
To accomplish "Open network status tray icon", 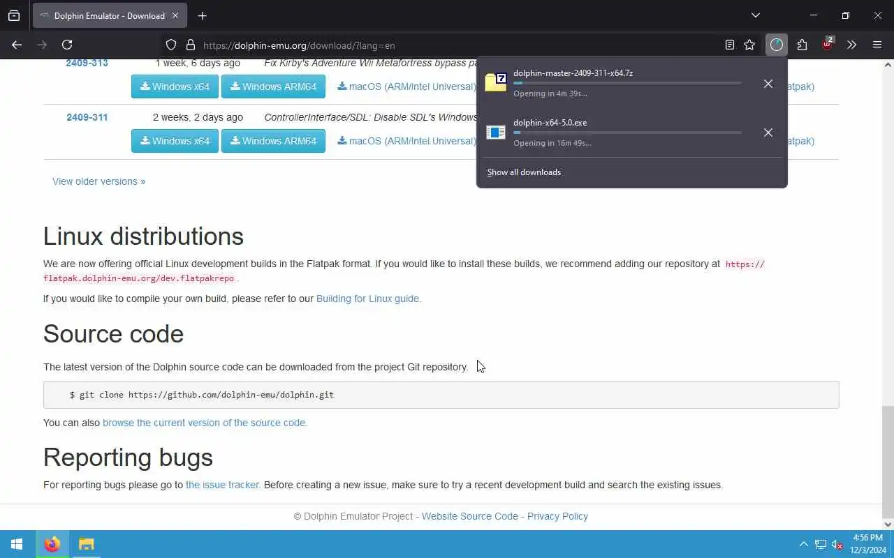I will (821, 544).
